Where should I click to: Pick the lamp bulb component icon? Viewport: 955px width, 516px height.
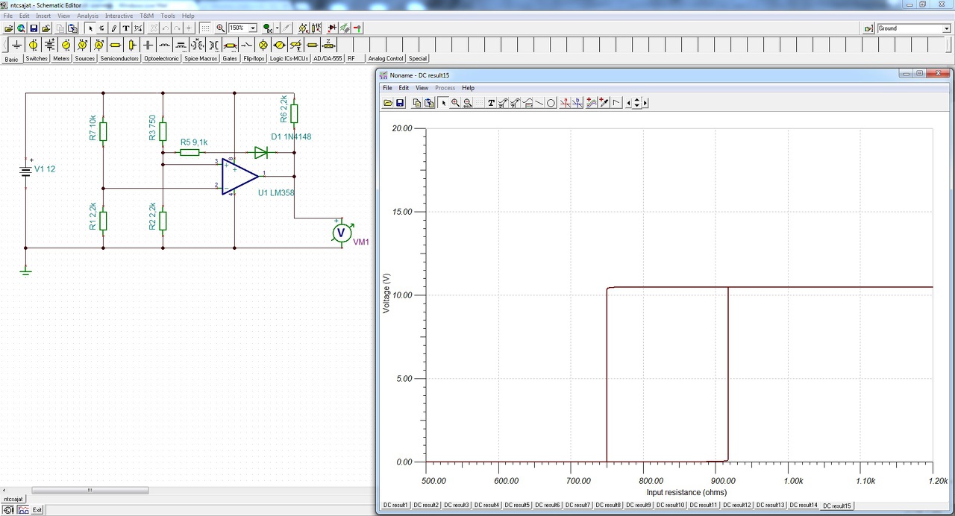point(263,45)
